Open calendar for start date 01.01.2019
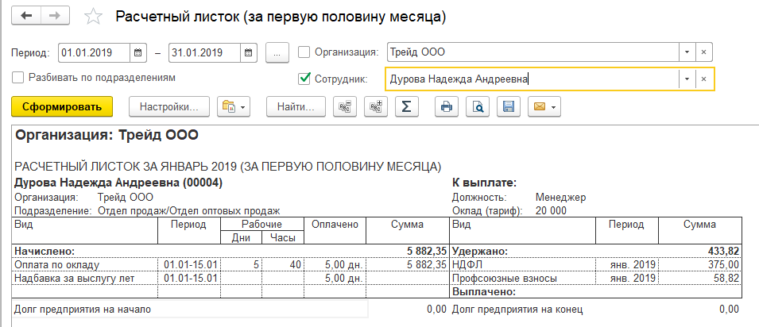The width and height of the screenshot is (759, 327). tap(138, 52)
